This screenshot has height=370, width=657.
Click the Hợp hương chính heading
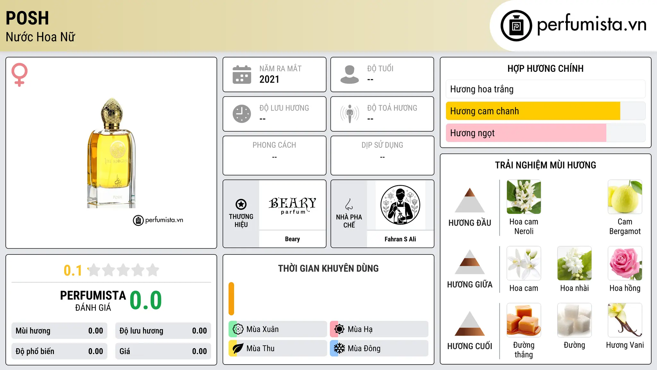[x=546, y=68]
